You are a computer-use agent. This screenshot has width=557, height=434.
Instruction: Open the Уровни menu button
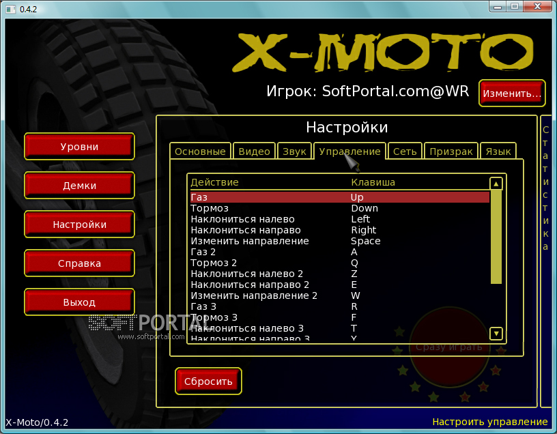[79, 146]
